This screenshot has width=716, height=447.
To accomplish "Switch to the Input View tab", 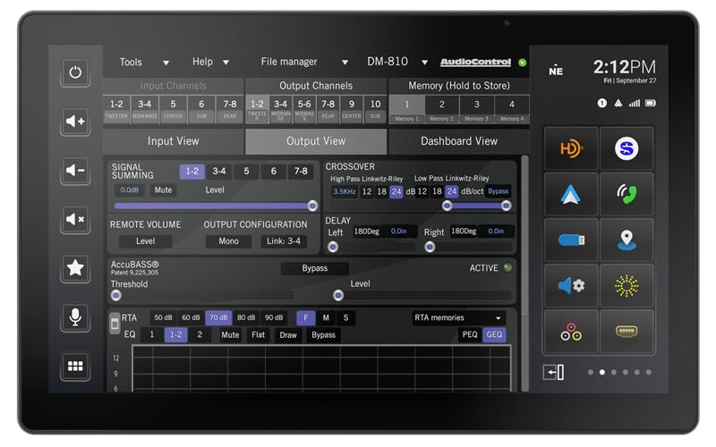I will click(173, 141).
